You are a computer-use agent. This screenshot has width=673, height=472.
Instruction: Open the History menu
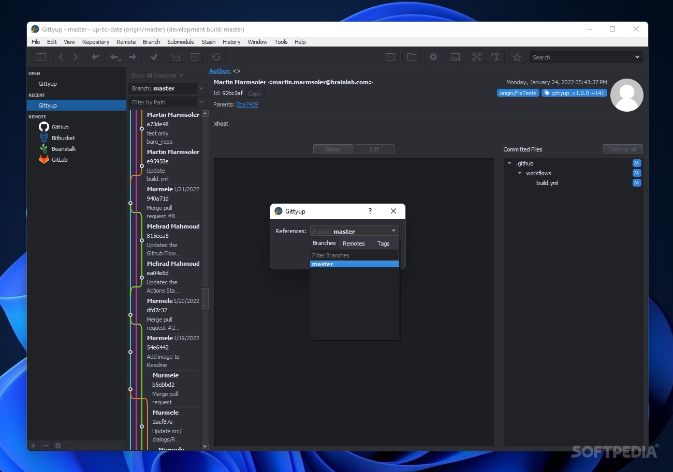coord(231,42)
